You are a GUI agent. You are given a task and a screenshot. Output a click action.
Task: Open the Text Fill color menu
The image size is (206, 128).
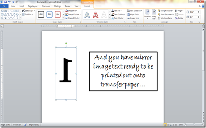[x=116, y=11]
